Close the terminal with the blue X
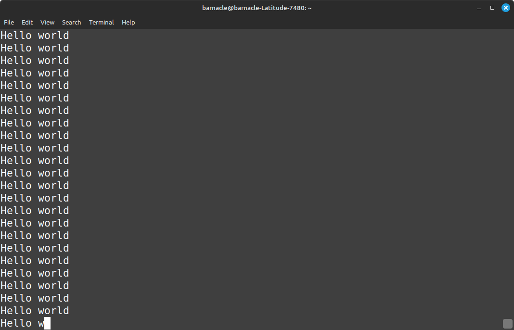This screenshot has width=514, height=330. (505, 8)
